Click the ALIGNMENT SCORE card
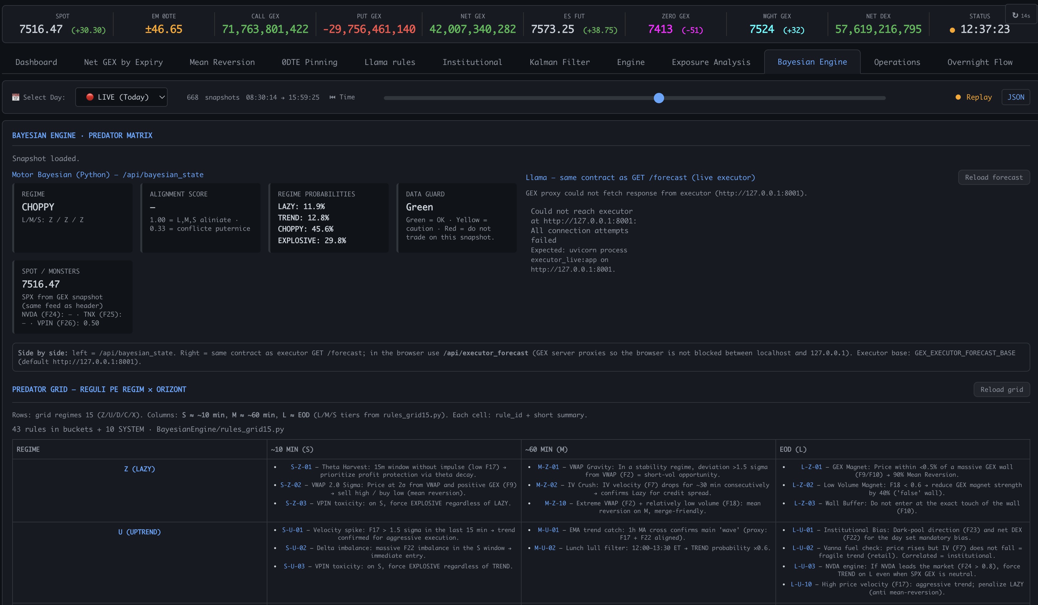Screen dimensions: 1038x605 tap(200, 218)
